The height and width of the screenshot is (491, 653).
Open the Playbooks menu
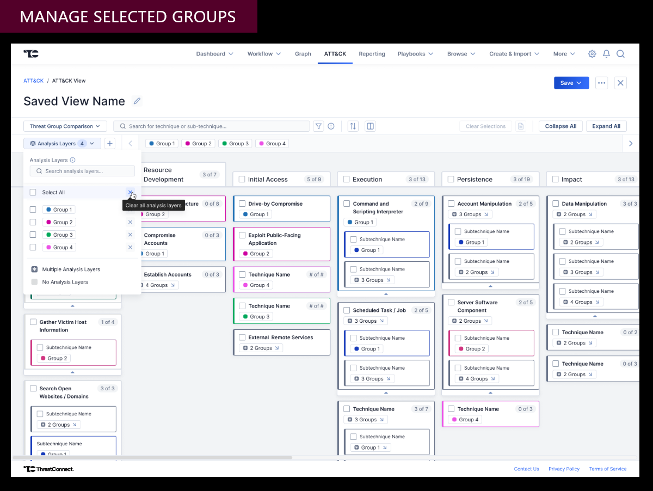416,54
